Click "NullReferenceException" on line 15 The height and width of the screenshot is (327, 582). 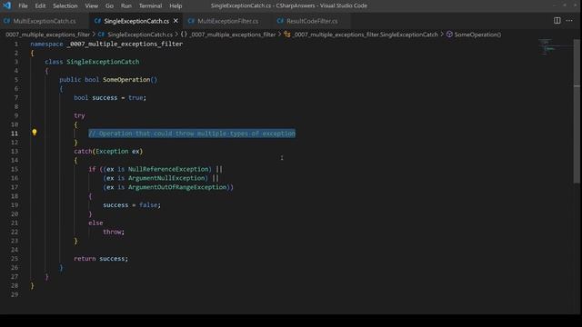(169, 169)
